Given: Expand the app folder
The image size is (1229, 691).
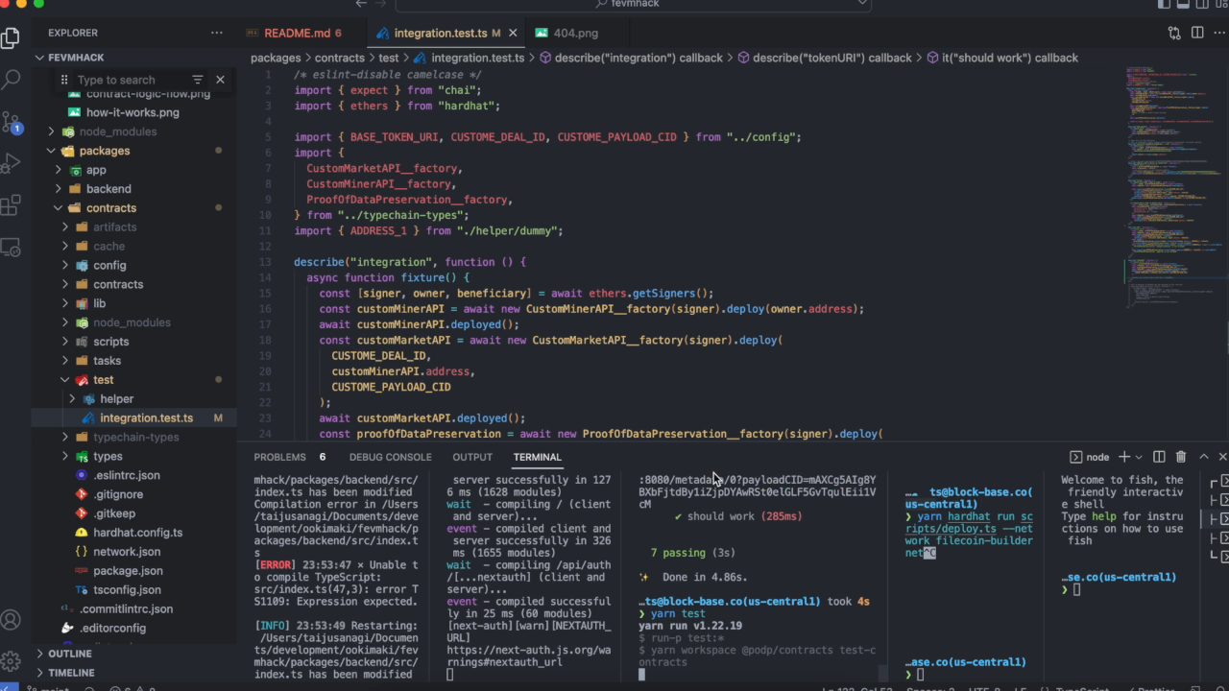Looking at the screenshot, I should click(133, 170).
